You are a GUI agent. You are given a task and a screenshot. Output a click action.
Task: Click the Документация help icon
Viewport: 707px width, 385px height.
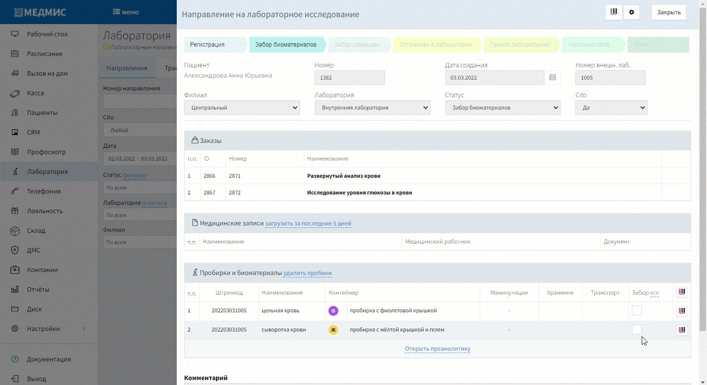(x=15, y=359)
